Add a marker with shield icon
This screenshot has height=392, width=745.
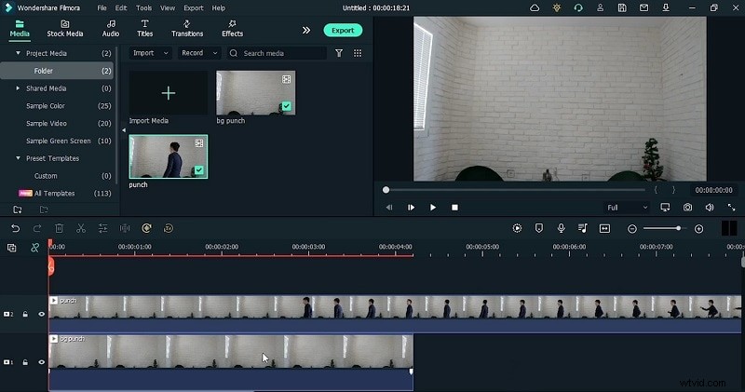[x=539, y=228]
